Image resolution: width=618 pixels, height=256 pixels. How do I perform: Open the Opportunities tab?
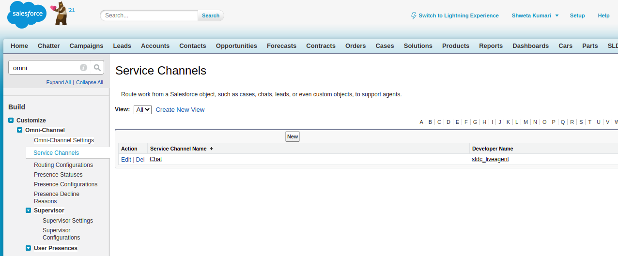click(236, 45)
